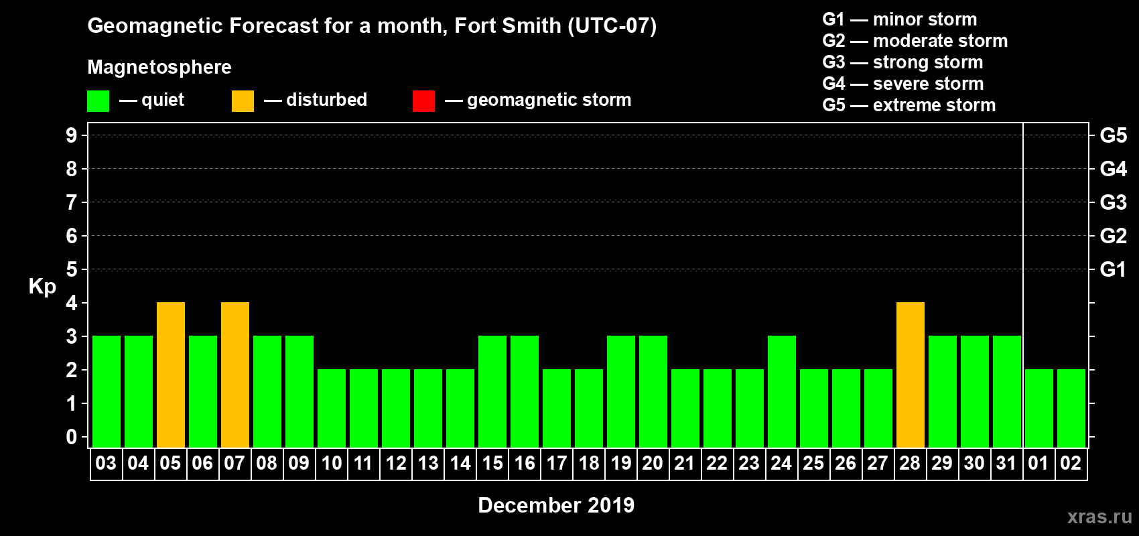Click the orange bar for December 28
Image resolution: width=1139 pixels, height=536 pixels.
click(x=911, y=375)
